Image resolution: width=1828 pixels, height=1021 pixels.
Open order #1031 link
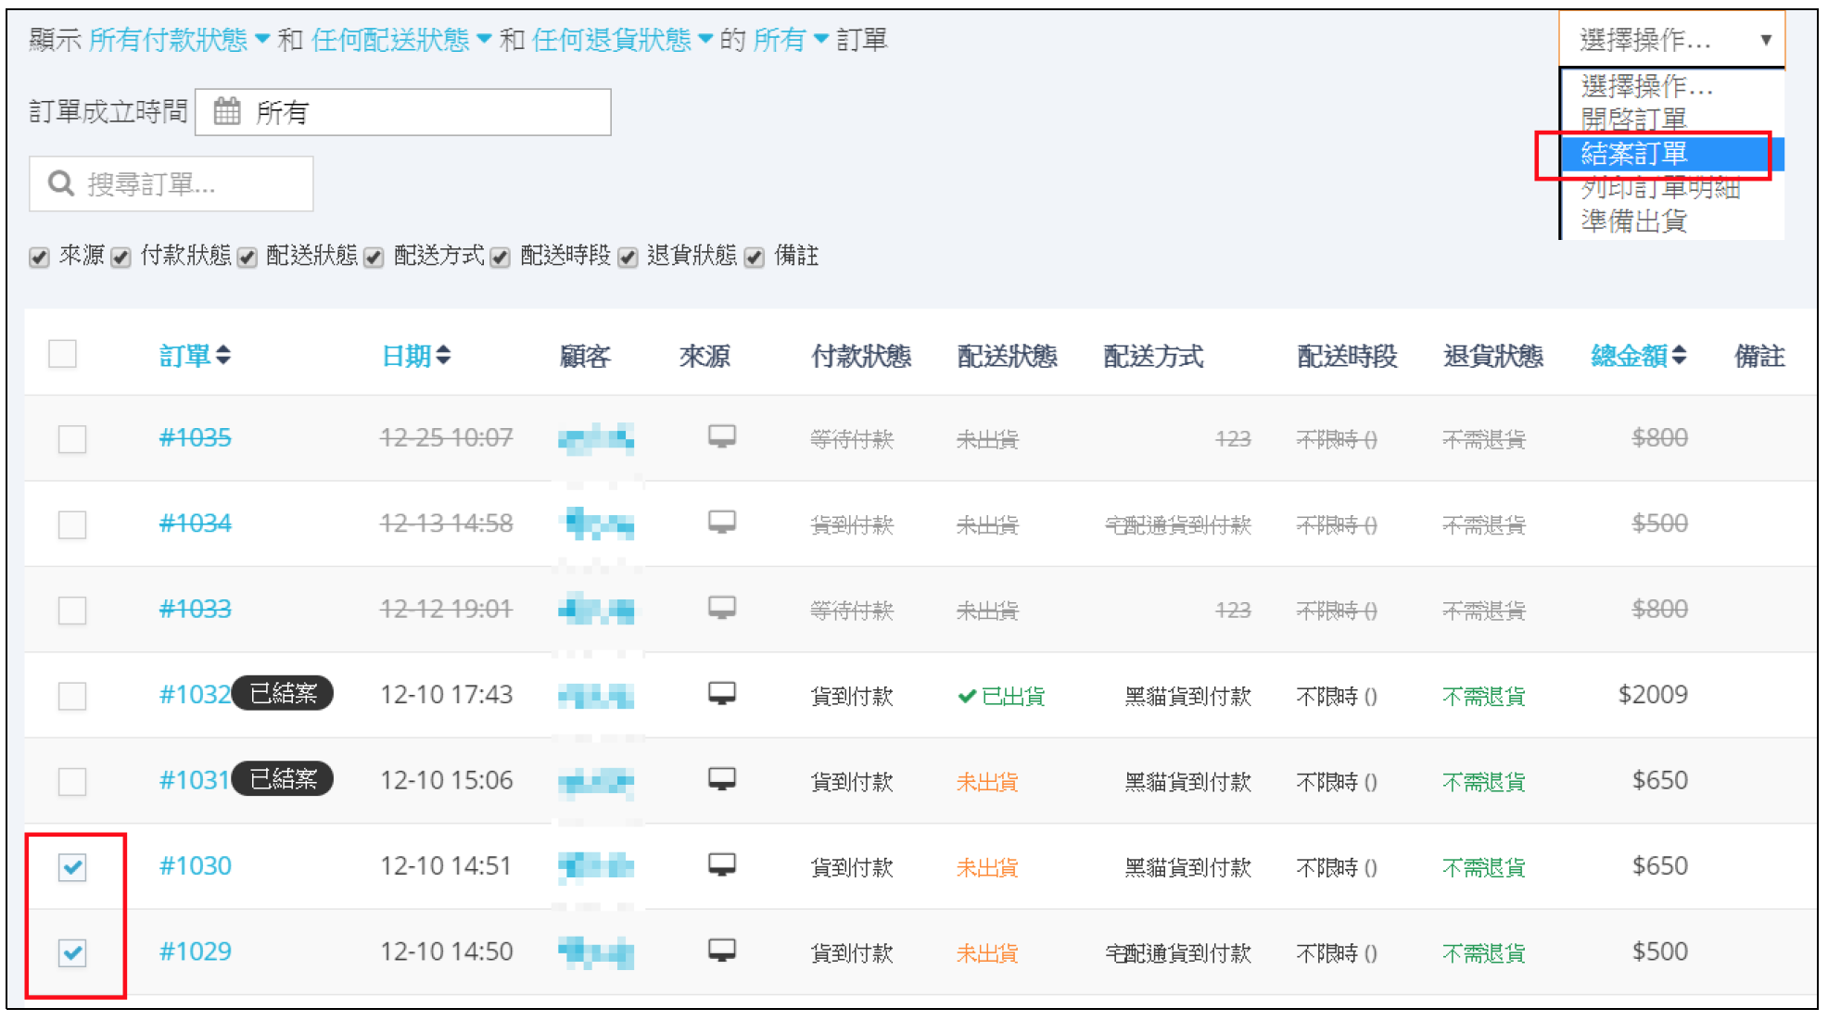[x=195, y=780]
